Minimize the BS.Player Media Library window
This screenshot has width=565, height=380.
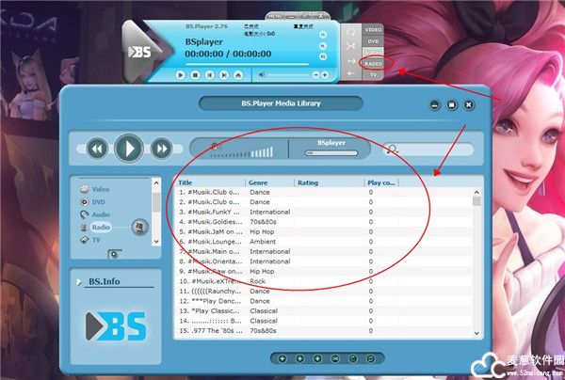click(435, 105)
